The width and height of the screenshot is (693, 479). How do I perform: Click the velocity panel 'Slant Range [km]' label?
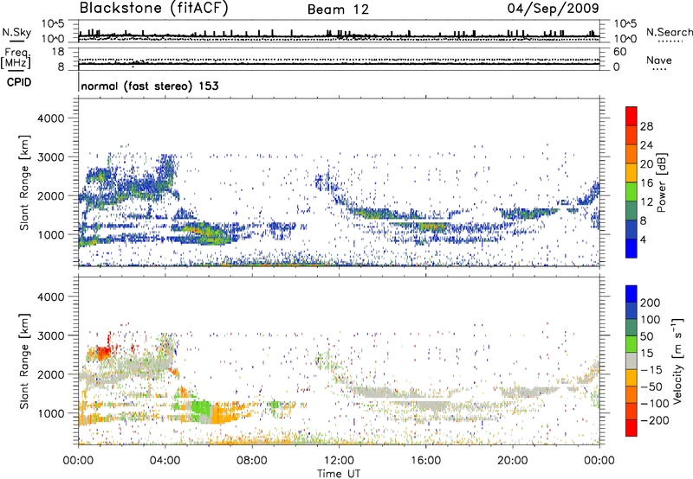(24, 361)
